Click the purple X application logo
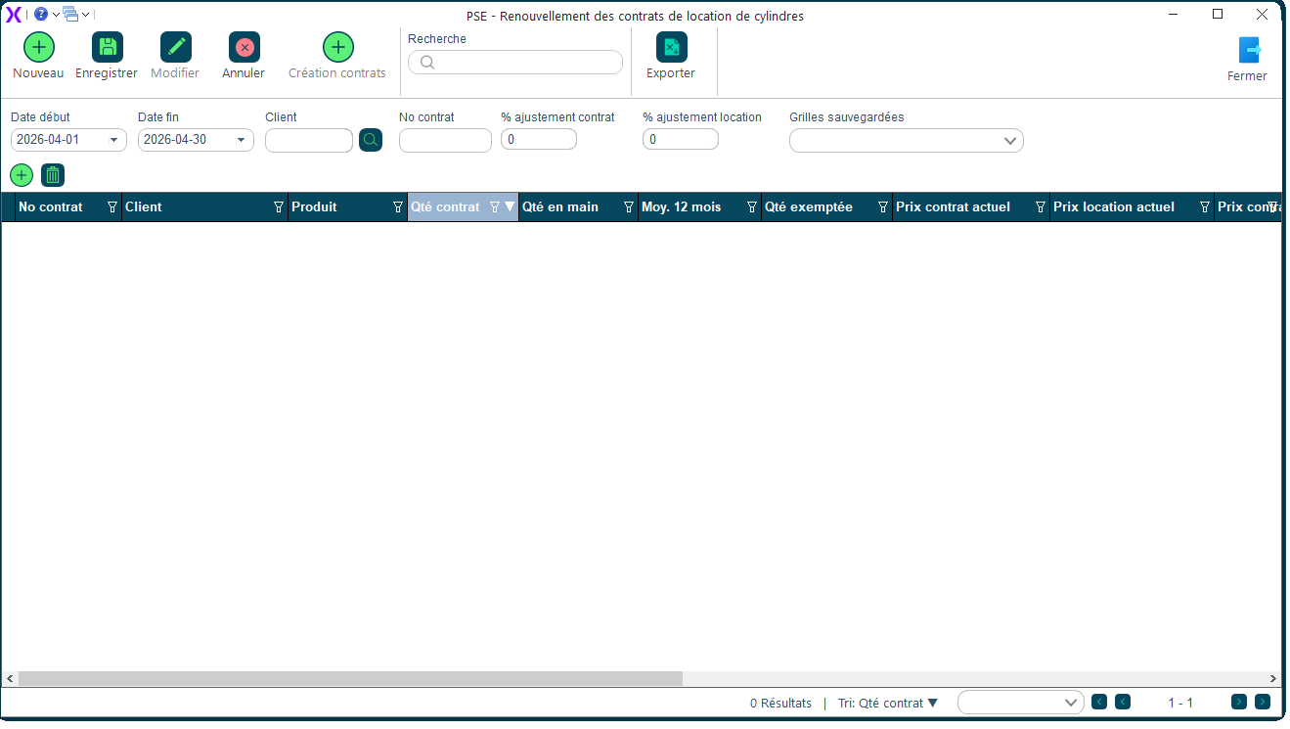The width and height of the screenshot is (1290, 729). (14, 14)
